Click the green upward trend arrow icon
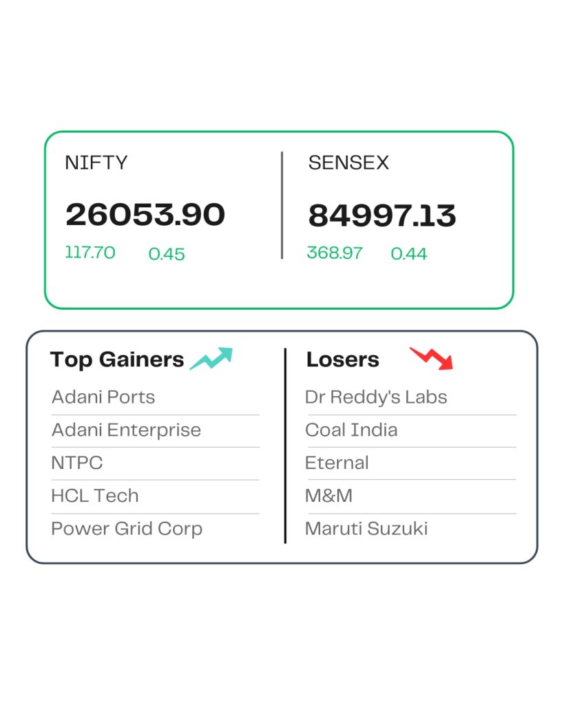 [211, 359]
